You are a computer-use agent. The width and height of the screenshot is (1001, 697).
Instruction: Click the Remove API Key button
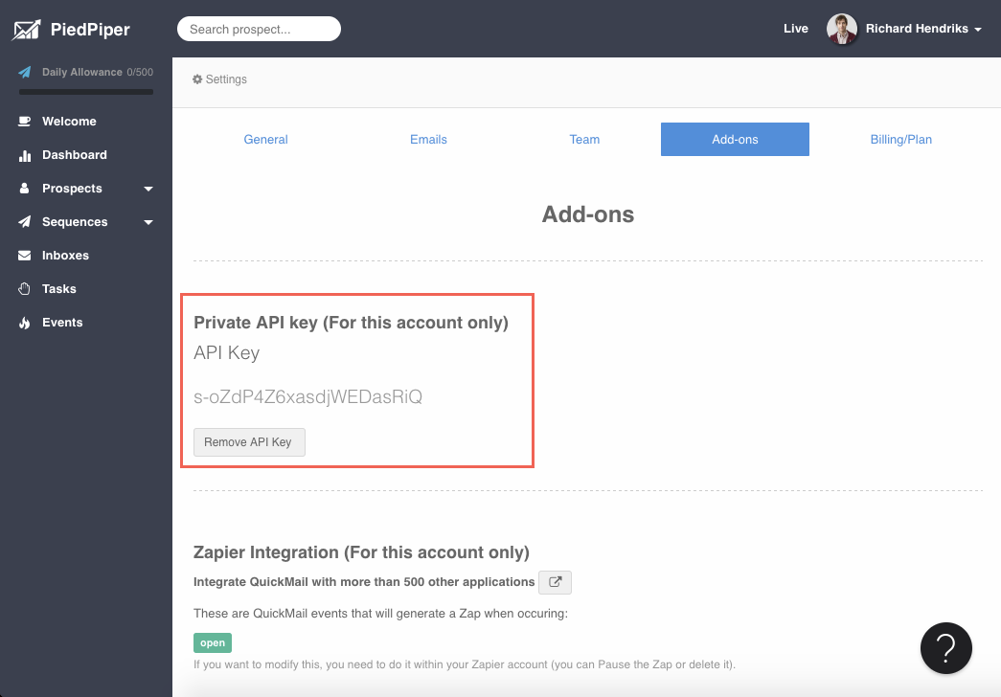coord(249,442)
